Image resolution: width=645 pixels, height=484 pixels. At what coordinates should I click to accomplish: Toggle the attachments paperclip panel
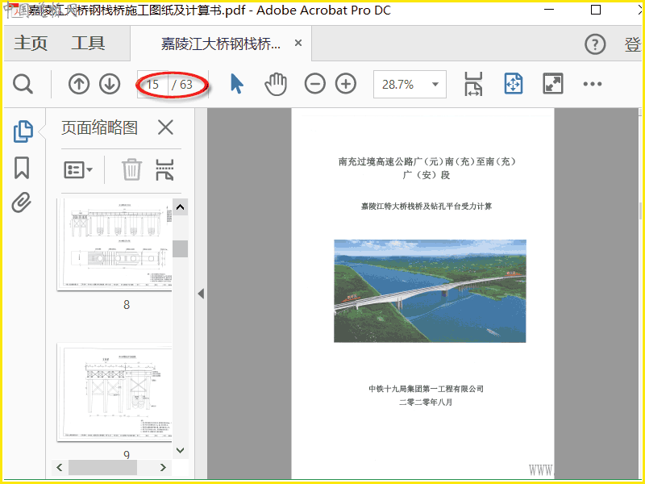[22, 202]
